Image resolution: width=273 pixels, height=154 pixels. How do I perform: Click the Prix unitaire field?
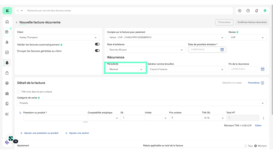pos(185,118)
